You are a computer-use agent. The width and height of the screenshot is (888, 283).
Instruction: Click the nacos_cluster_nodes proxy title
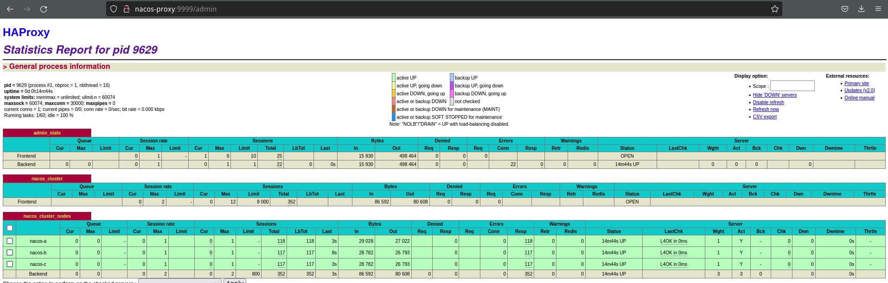(x=47, y=216)
